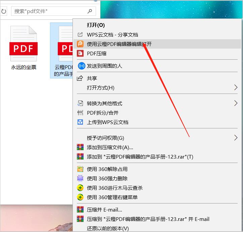
Task: Click the 共享 share arrow icon
Action: pyautogui.click(x=80, y=78)
